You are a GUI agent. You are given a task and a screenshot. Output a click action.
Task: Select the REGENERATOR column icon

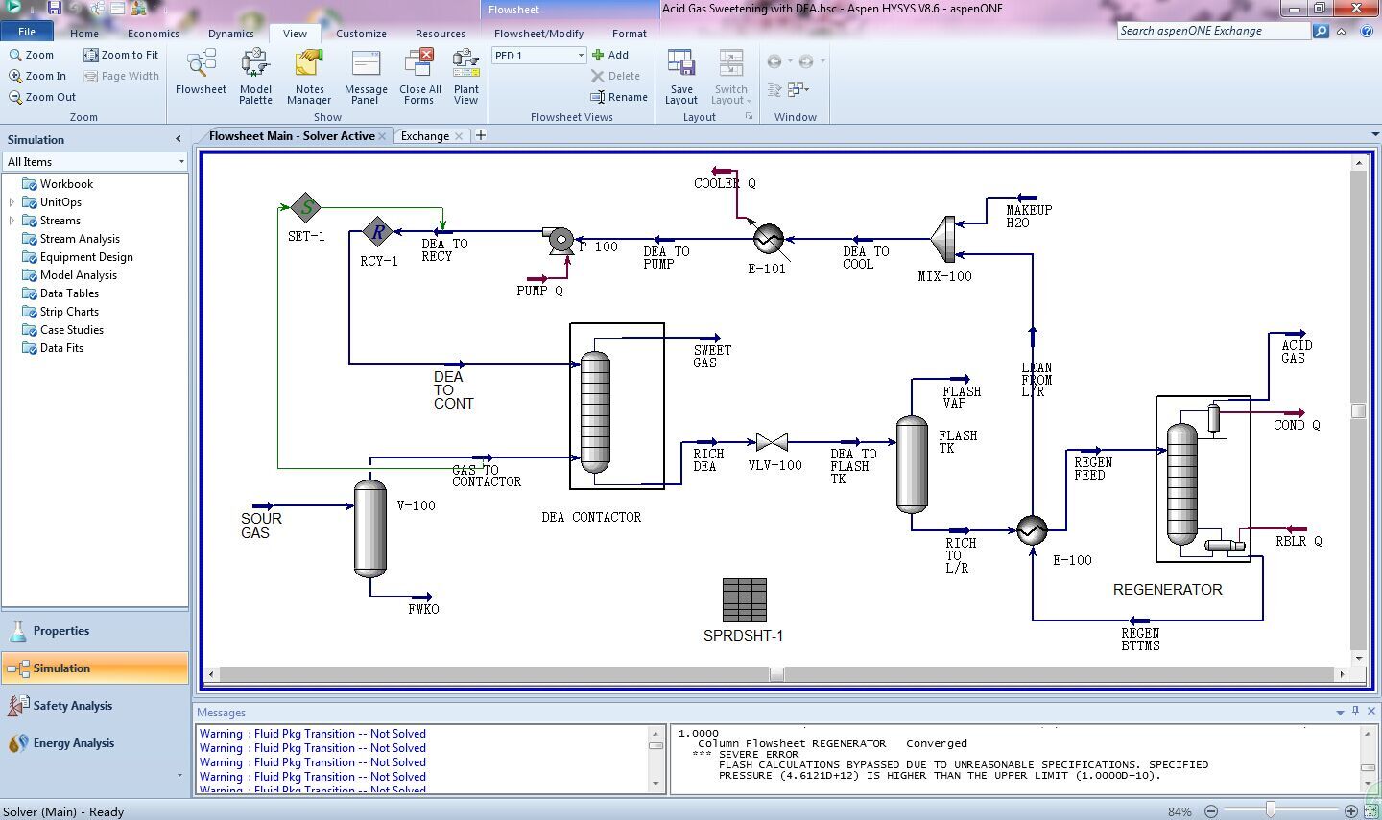(x=1181, y=484)
